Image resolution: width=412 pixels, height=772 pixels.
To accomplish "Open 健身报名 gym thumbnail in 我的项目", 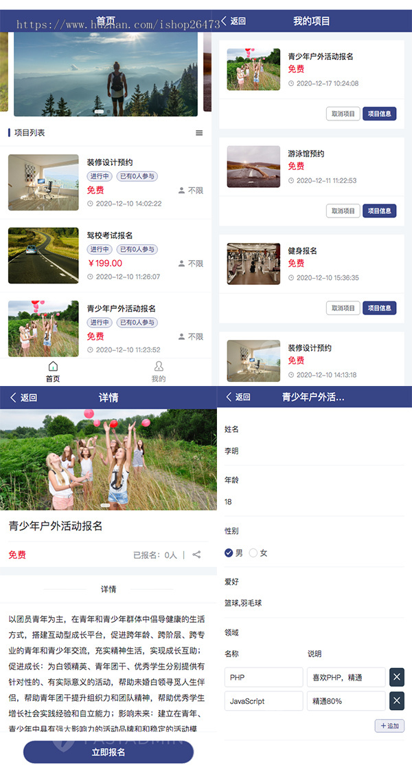I will coord(253,264).
